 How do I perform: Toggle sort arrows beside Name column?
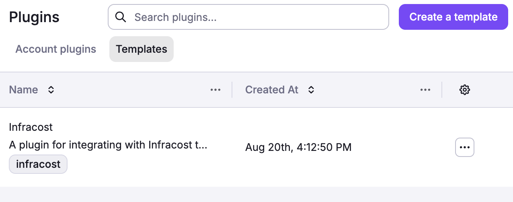coord(51,90)
